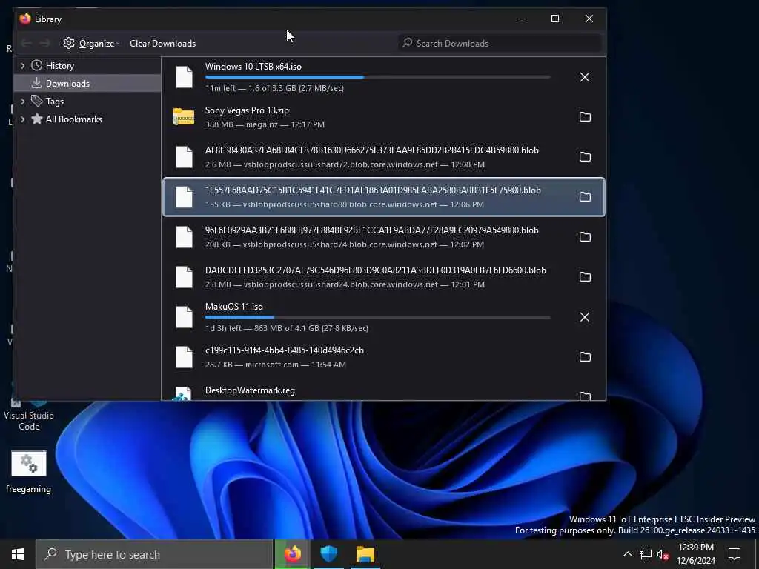Click the History clock icon
The height and width of the screenshot is (569, 759).
37,65
